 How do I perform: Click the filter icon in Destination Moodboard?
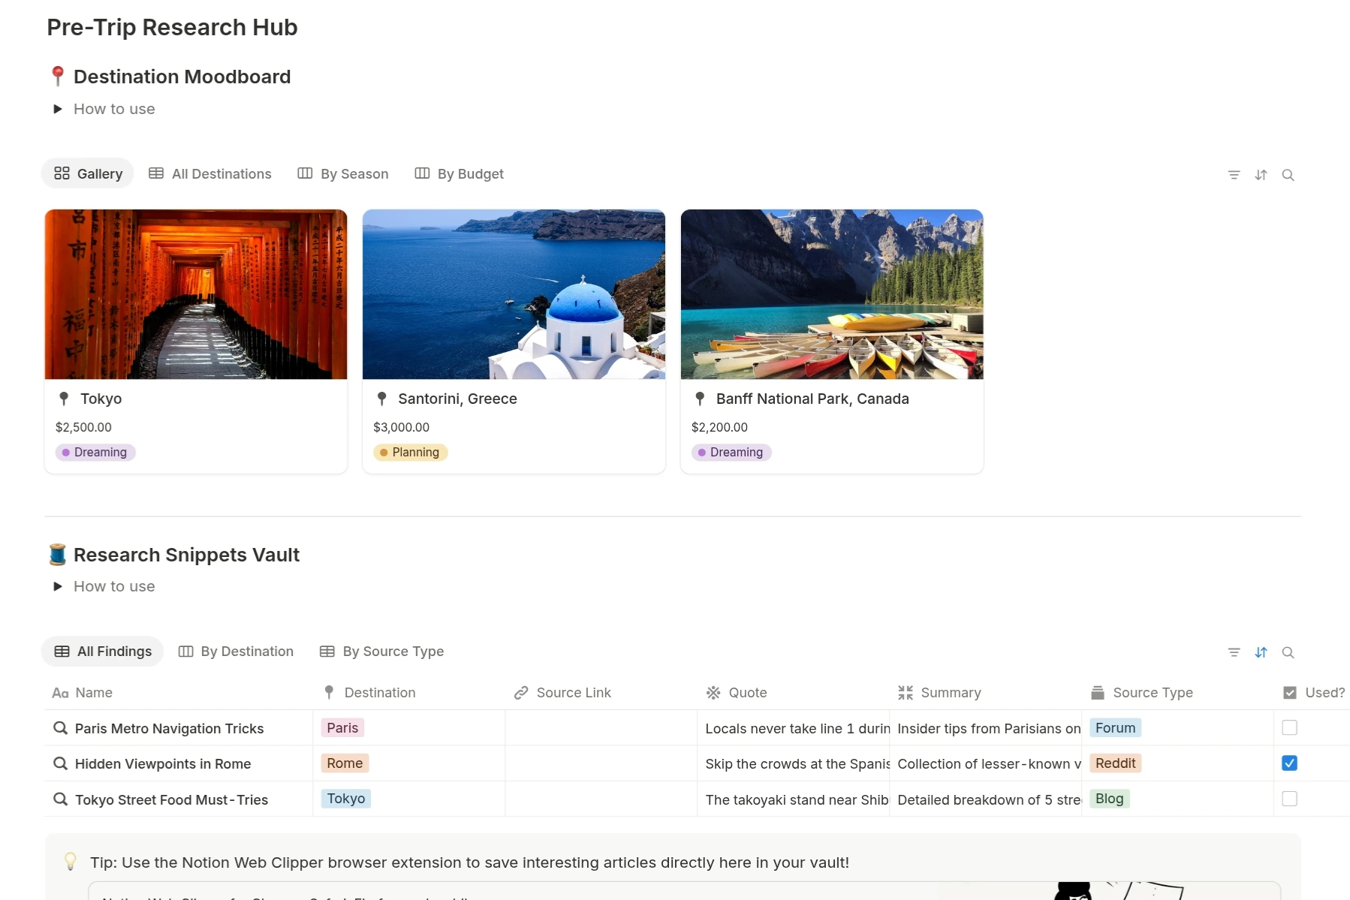[1234, 175]
